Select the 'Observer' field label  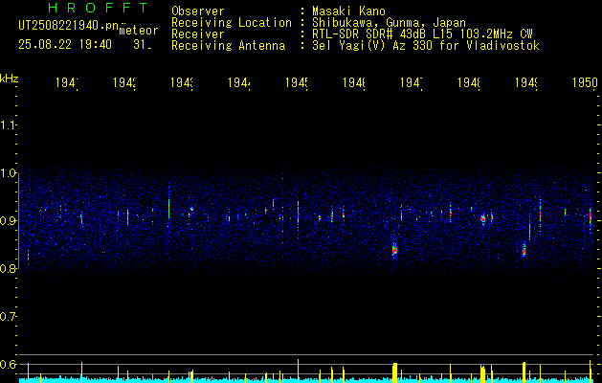(x=198, y=11)
